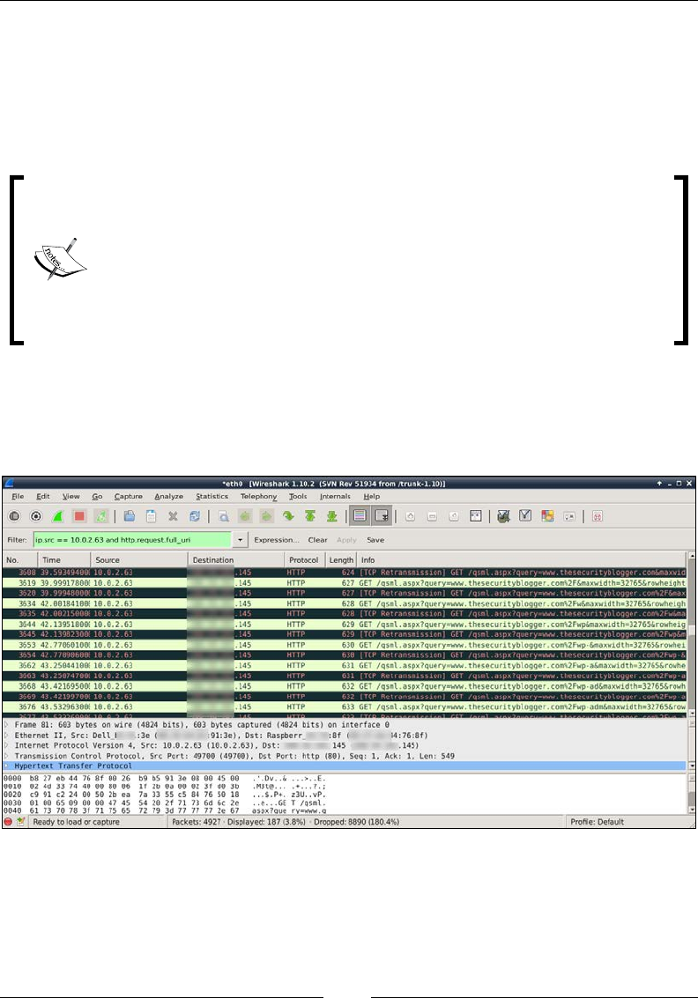Save the capture file icon
This screenshot has width=698, height=1006.
(151, 516)
